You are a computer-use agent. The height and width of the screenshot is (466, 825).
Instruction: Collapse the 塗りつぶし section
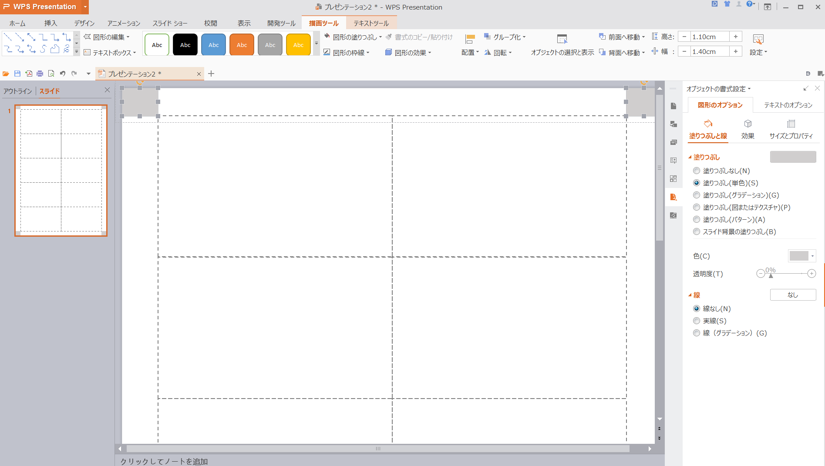(x=690, y=157)
